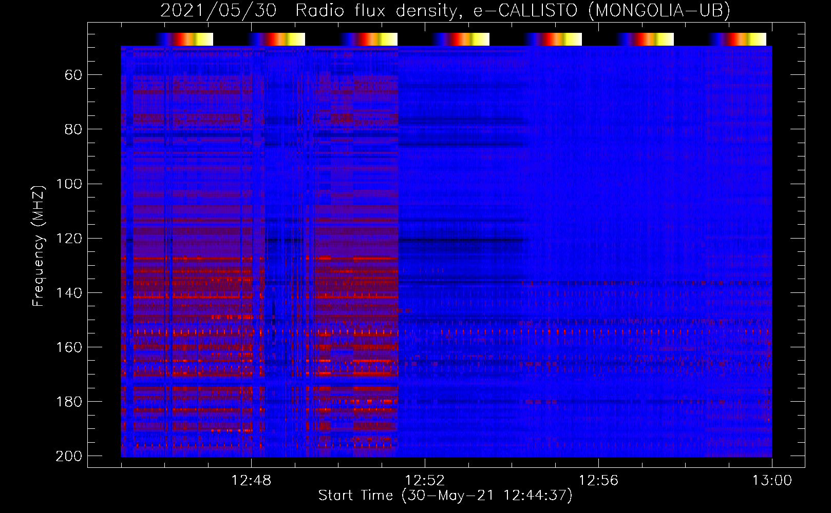Click the fourth (middle) color bar above the spectrogram
831x513 pixels.
coord(461,39)
